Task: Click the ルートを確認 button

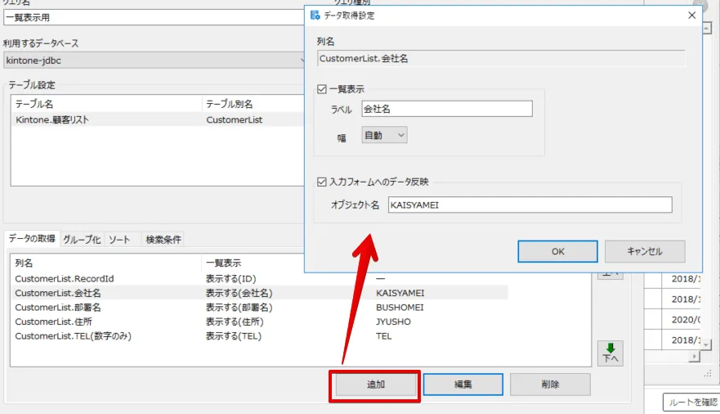Action: tap(691, 402)
